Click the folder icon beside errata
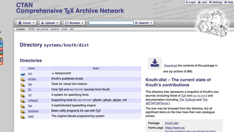The image size is (234, 132). coord(23,79)
